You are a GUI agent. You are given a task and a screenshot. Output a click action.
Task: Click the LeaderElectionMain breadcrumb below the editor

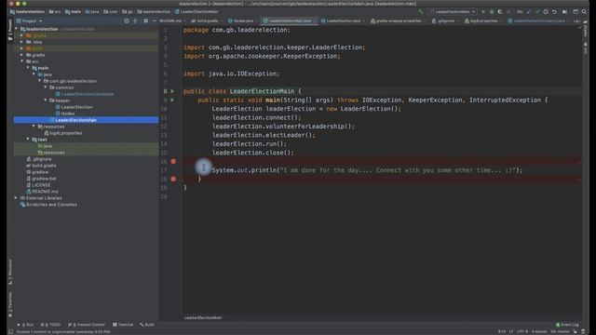click(203, 317)
